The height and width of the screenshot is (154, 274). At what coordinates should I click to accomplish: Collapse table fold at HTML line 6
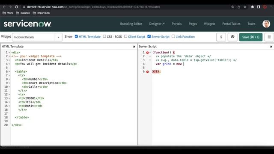click(9, 71)
